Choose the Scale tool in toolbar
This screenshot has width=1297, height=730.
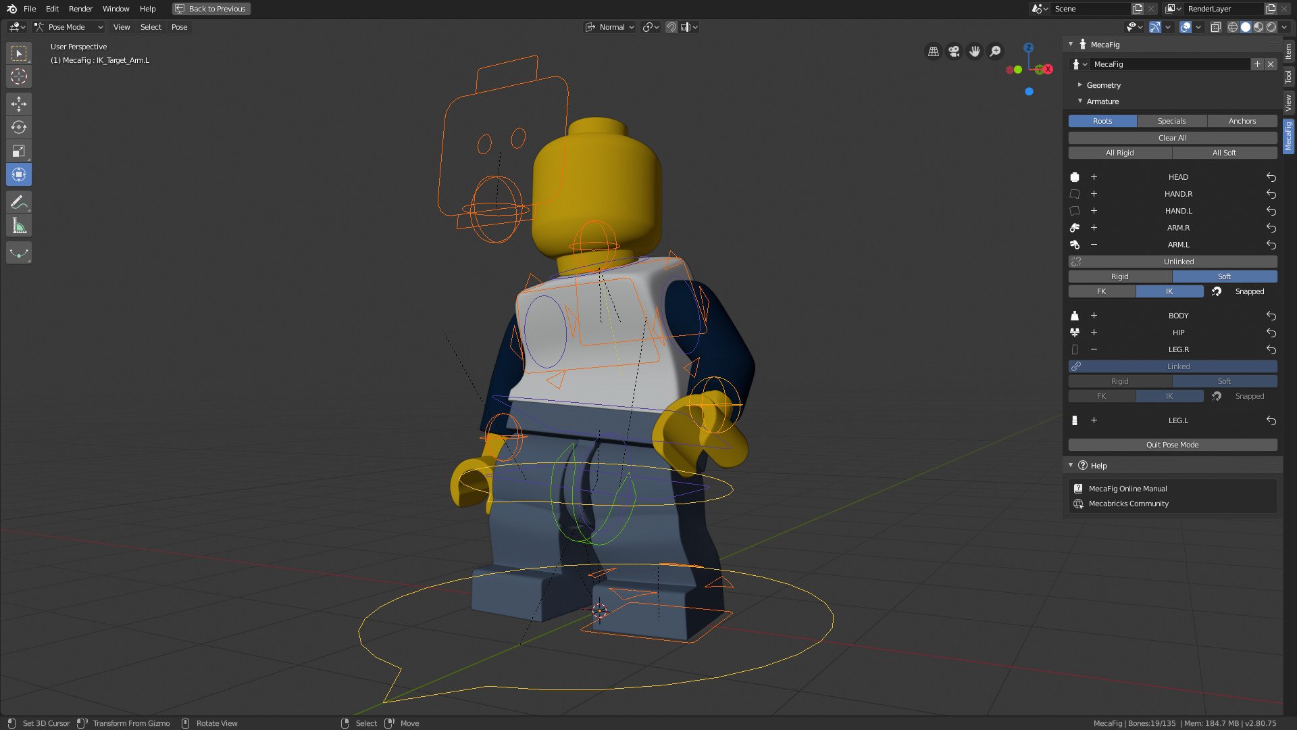coord(19,151)
